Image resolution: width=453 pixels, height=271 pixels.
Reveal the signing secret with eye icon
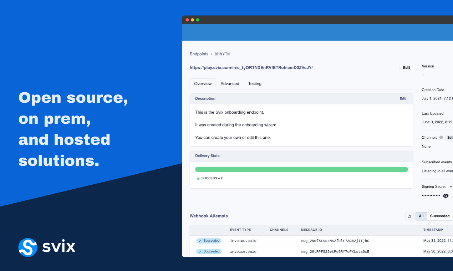tap(446, 196)
